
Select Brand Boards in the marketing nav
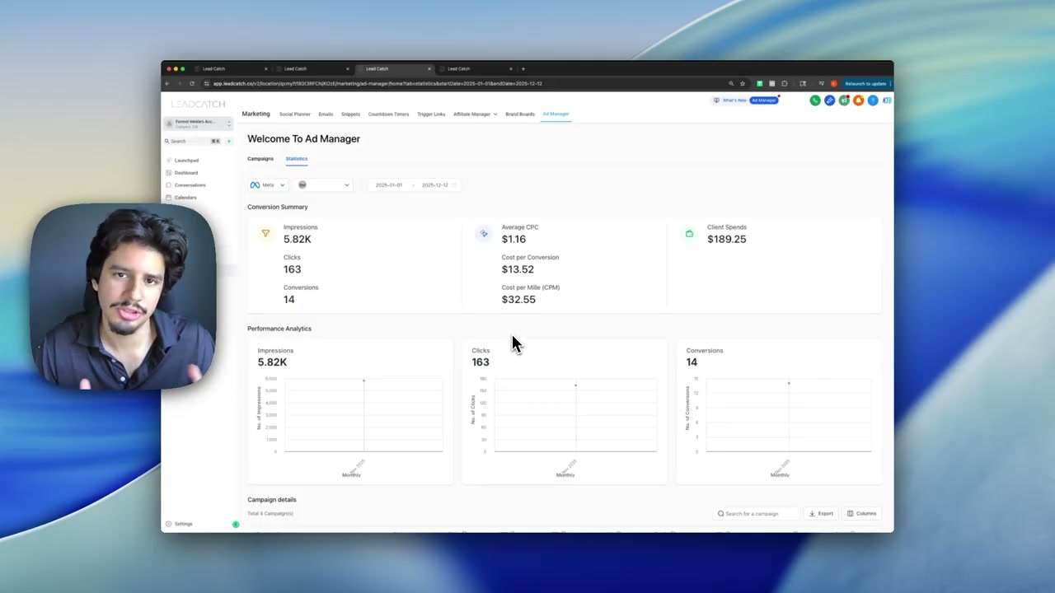pos(520,114)
